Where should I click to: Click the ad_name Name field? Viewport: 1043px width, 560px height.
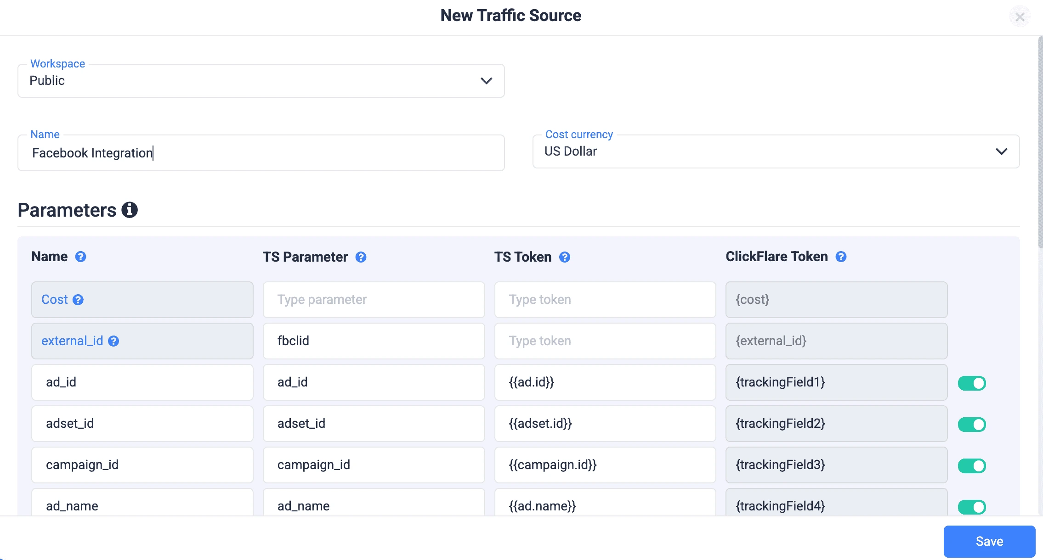[142, 502]
